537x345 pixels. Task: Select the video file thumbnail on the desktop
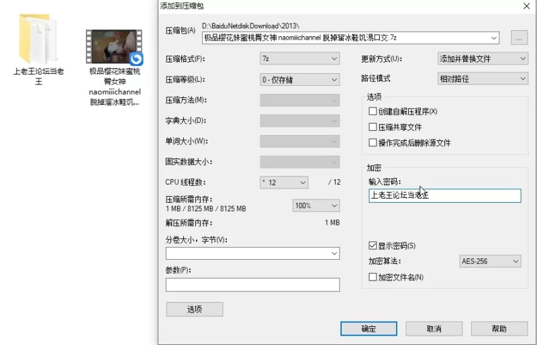(x=114, y=47)
